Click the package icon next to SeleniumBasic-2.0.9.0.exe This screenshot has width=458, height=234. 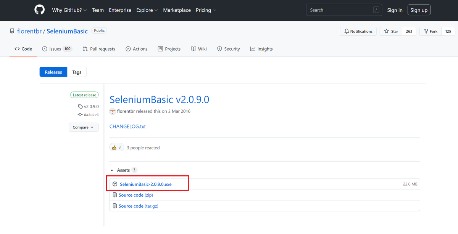click(x=115, y=184)
